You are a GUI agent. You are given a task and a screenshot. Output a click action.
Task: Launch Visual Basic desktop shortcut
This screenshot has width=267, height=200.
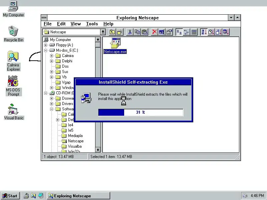click(x=14, y=112)
